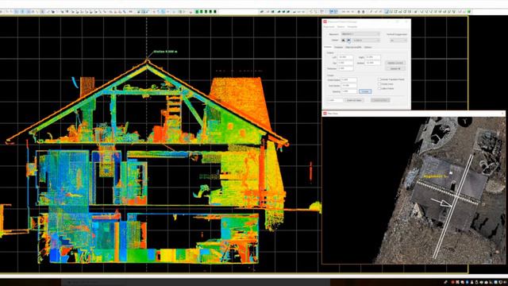Click the rightmost green icon on top toolbar

click(x=469, y=11)
